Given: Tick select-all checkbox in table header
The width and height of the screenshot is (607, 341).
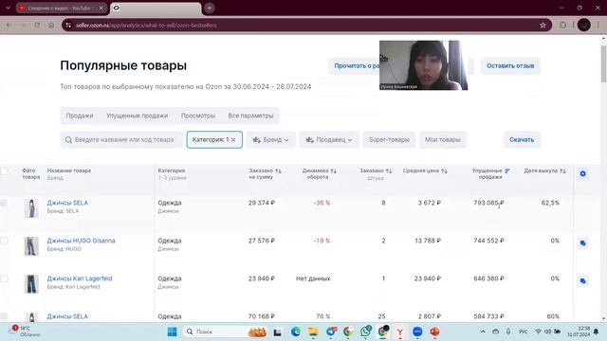Looking at the screenshot, I should point(4,170).
